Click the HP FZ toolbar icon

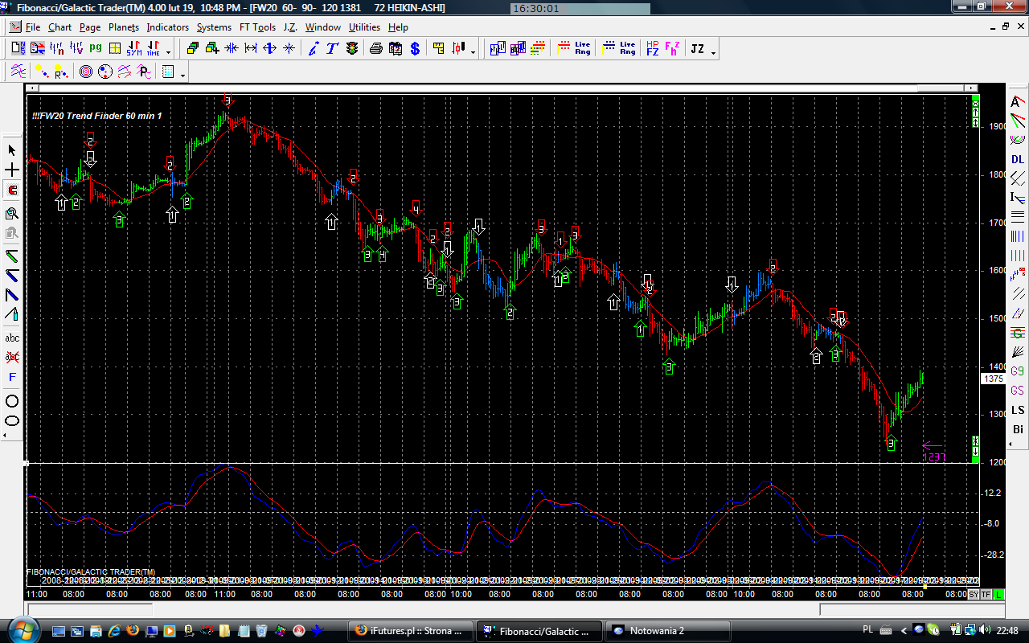tap(652, 48)
